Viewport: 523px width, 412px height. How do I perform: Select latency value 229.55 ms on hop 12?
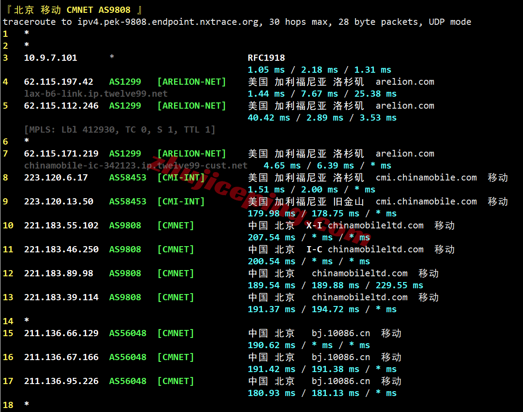pyautogui.click(x=399, y=285)
